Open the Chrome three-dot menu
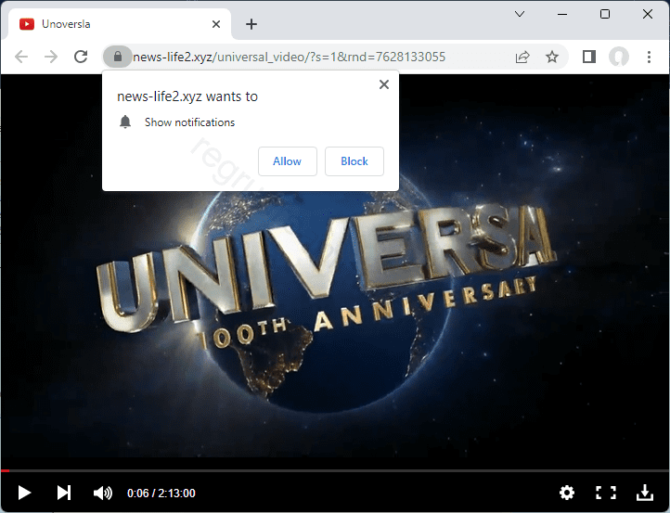670x513 pixels. point(649,57)
